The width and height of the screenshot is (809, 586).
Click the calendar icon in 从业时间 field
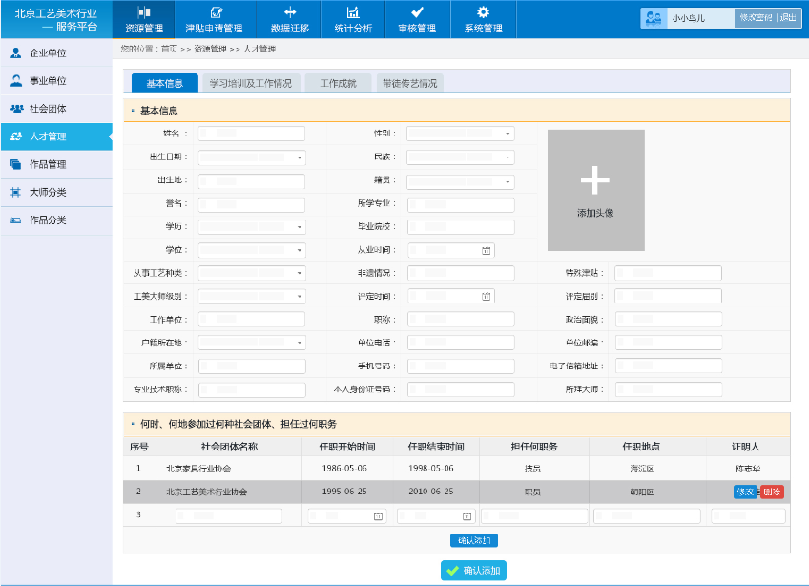[486, 251]
